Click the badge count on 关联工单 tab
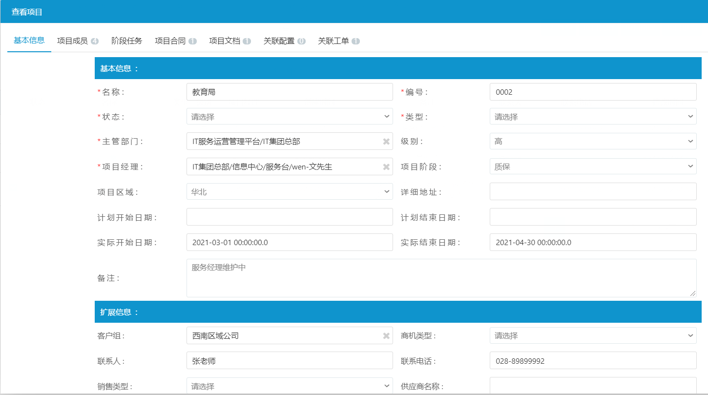The image size is (708, 395). (356, 41)
